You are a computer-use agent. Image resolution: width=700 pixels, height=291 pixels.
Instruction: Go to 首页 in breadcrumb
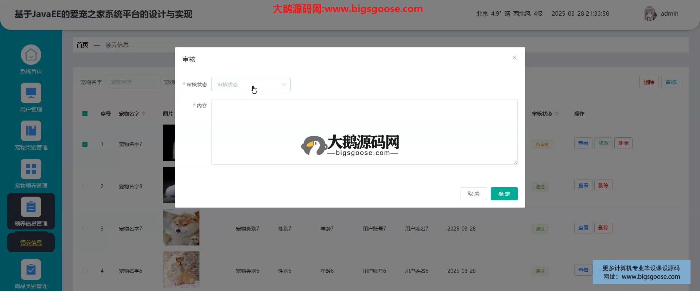(82, 45)
